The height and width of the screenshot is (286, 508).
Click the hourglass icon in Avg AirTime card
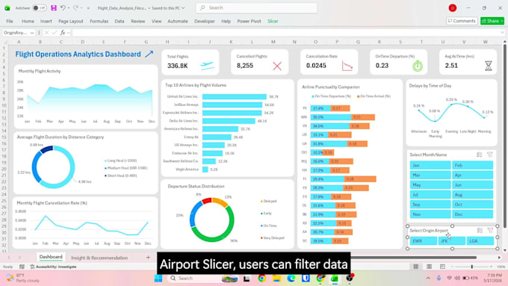489,66
